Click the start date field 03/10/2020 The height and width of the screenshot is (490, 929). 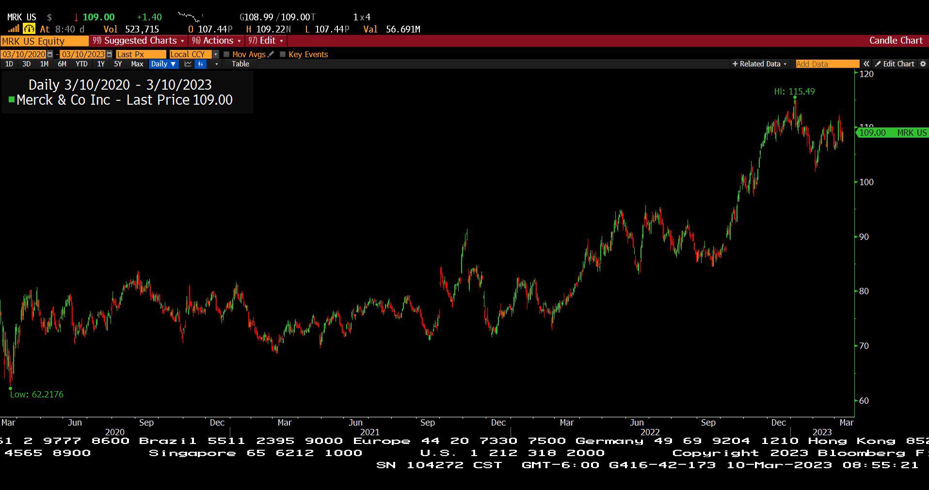pyautogui.click(x=23, y=54)
